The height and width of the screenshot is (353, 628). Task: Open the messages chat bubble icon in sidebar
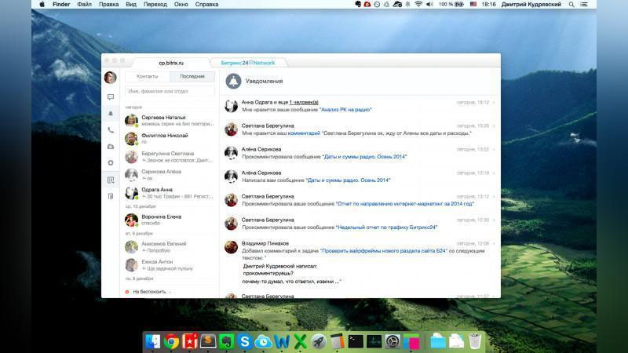pos(111,97)
